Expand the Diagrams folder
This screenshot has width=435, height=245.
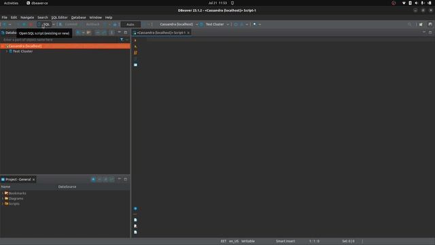(x=3, y=199)
